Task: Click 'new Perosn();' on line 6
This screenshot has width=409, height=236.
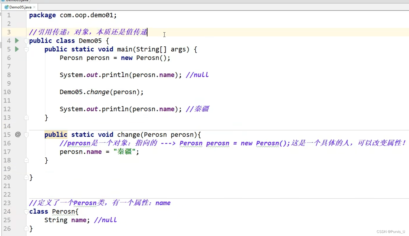Action: [x=145, y=58]
